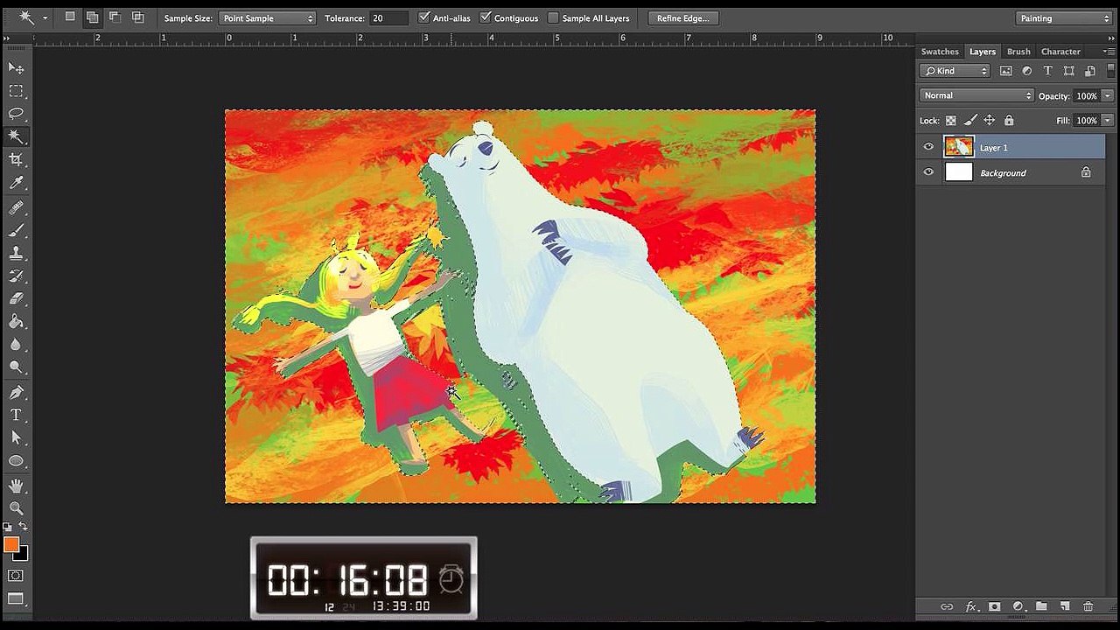Delete layer with the trash icon
Screen dimensions: 1120x630
tap(1088, 606)
